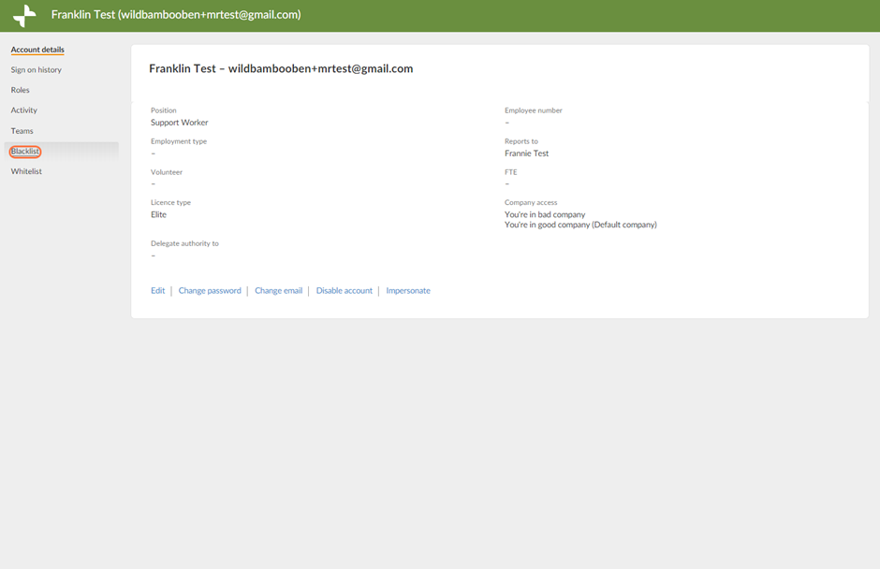
Task: Click the white cross logo icon
Action: 24,16
